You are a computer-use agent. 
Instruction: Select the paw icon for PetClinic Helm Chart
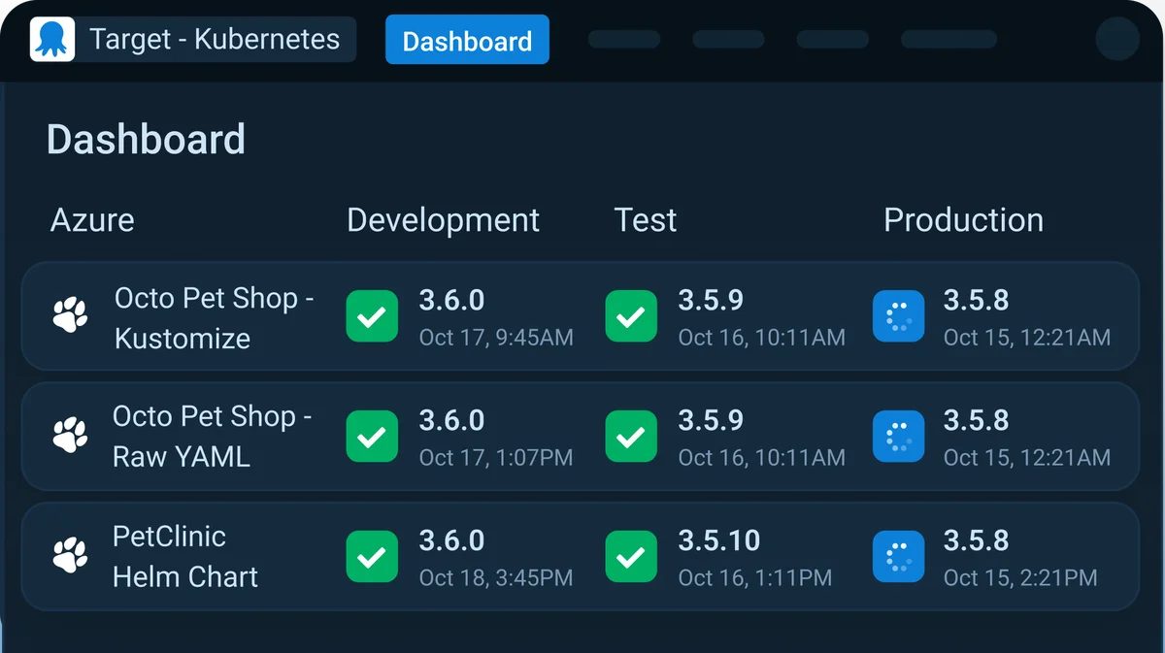pyautogui.click(x=69, y=556)
